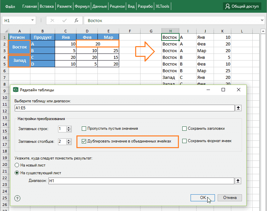This screenshot has width=267, height=211.
Task: Dismiss the dialog with Отмена
Action: click(230, 198)
